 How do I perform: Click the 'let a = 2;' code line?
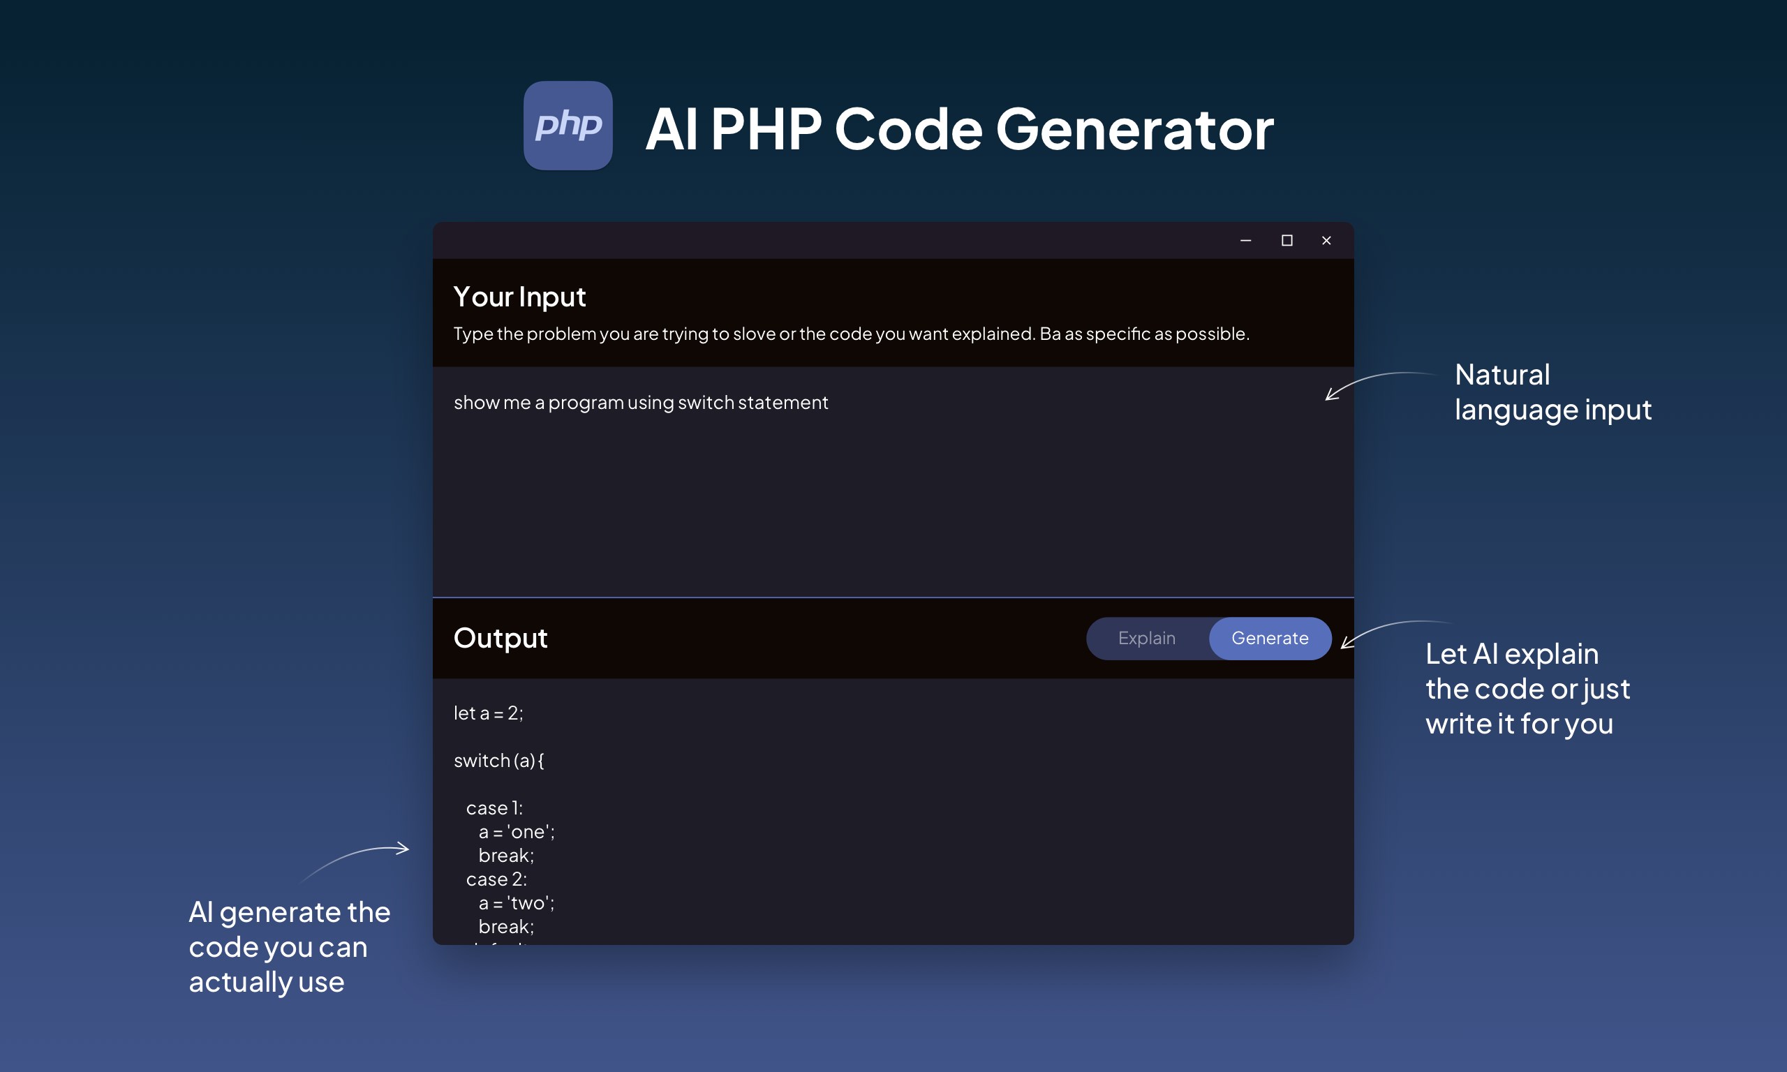click(488, 713)
